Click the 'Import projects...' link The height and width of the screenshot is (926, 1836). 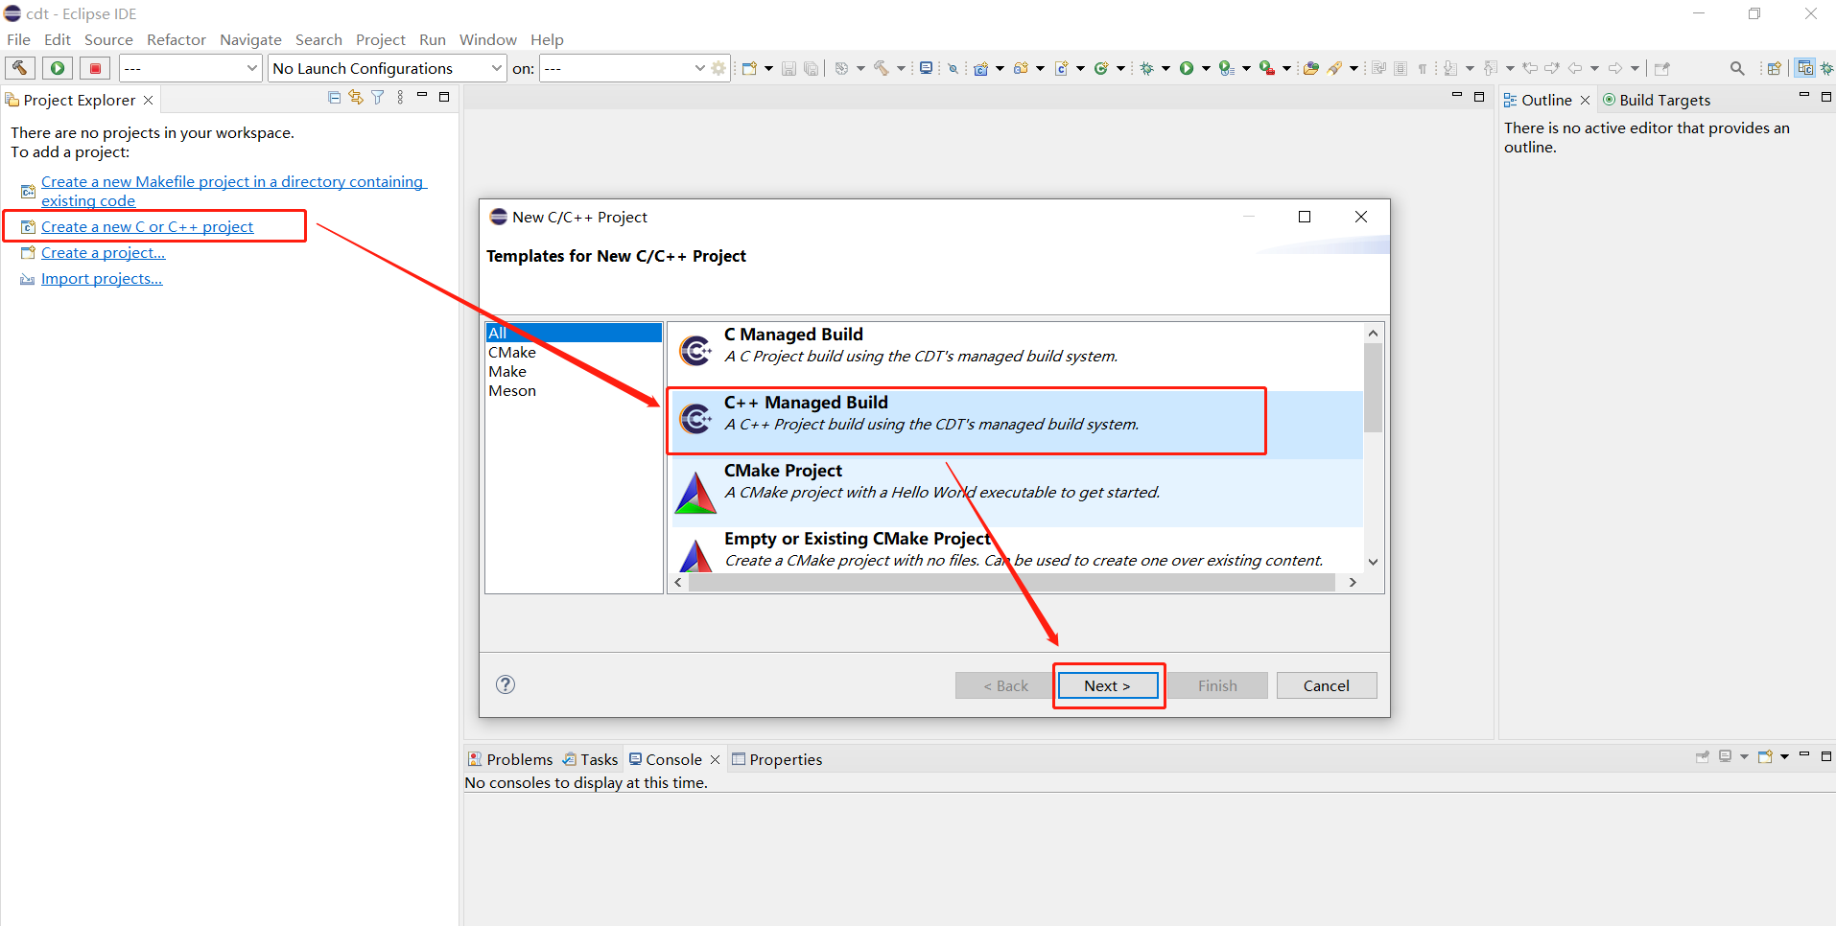102,278
